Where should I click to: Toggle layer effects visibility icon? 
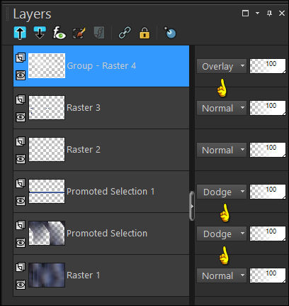pyautogui.click(x=59, y=33)
